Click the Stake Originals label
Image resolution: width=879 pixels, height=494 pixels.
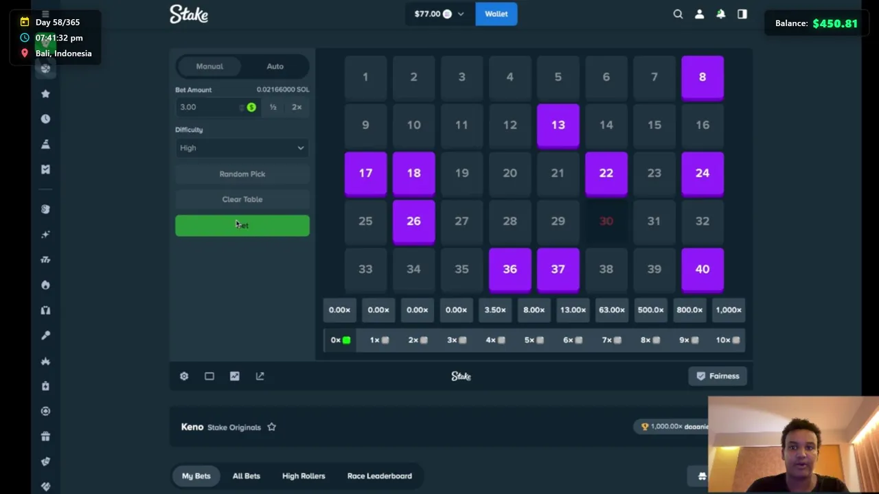234,427
